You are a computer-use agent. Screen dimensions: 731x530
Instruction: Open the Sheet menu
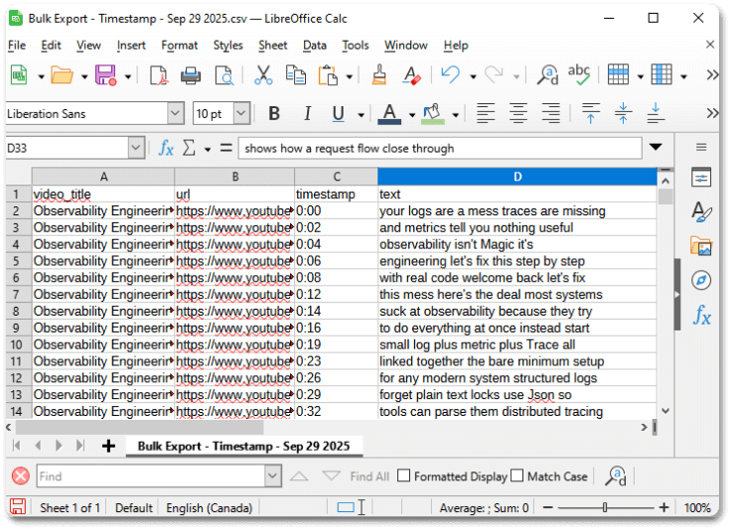tap(272, 45)
